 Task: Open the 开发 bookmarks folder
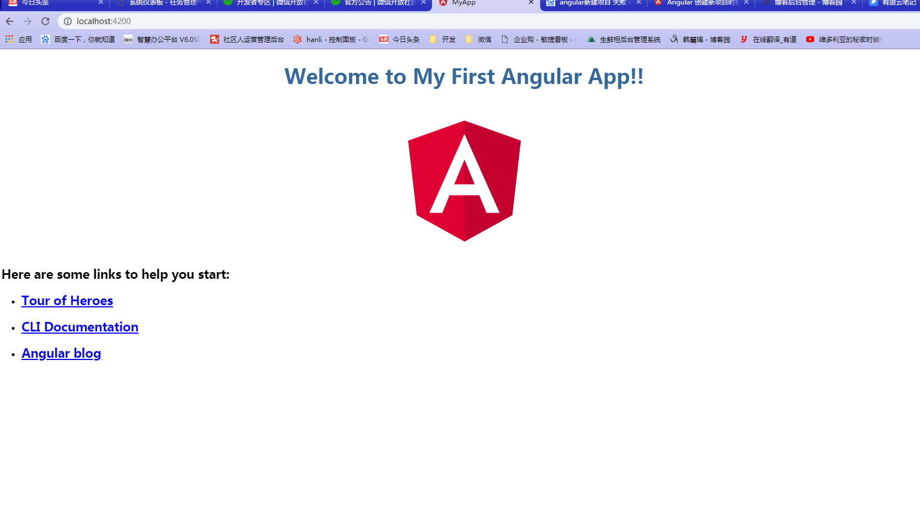point(442,39)
